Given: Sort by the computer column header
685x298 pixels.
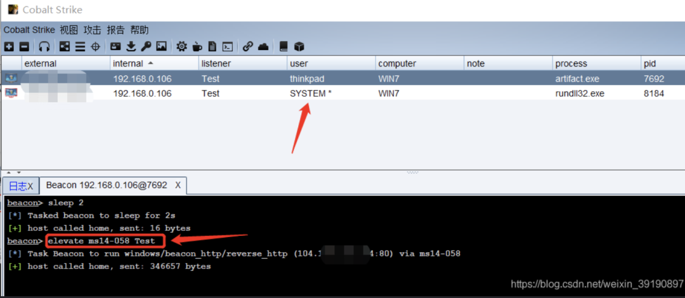Looking at the screenshot, I should click(x=419, y=63).
